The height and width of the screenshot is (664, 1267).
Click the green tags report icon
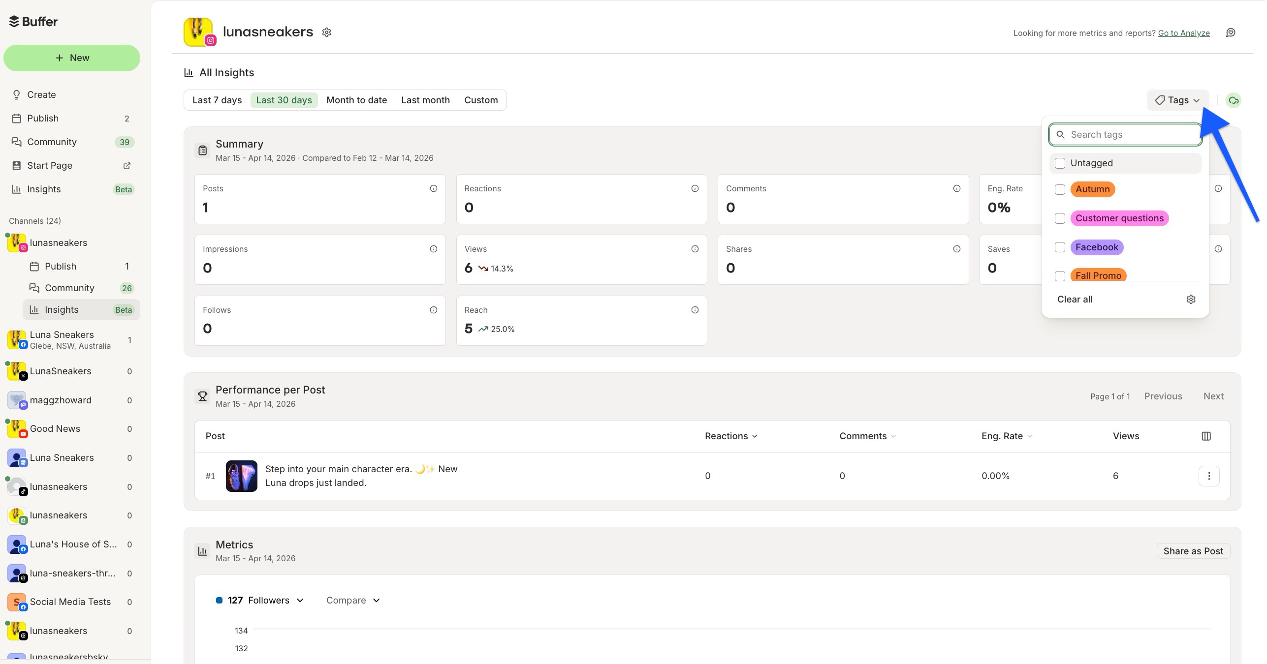[x=1234, y=100]
